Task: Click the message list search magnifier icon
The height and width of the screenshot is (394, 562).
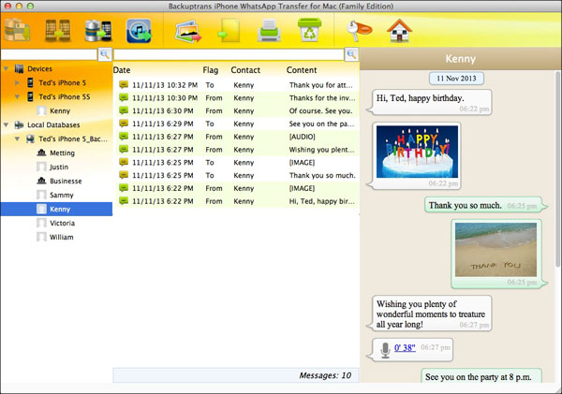Action: click(x=351, y=54)
